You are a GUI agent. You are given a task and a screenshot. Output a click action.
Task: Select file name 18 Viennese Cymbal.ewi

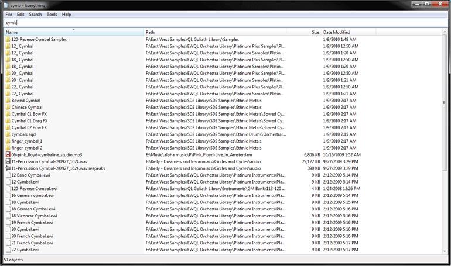tap(34, 216)
